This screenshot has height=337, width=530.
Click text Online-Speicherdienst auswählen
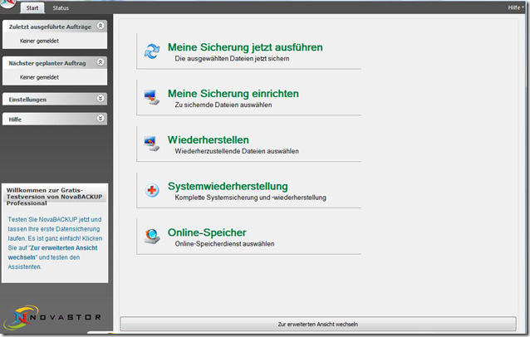(x=224, y=243)
